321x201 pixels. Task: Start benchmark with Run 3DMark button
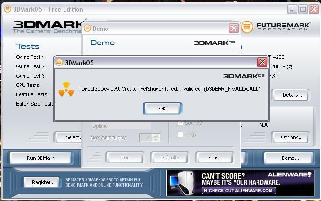(41, 158)
